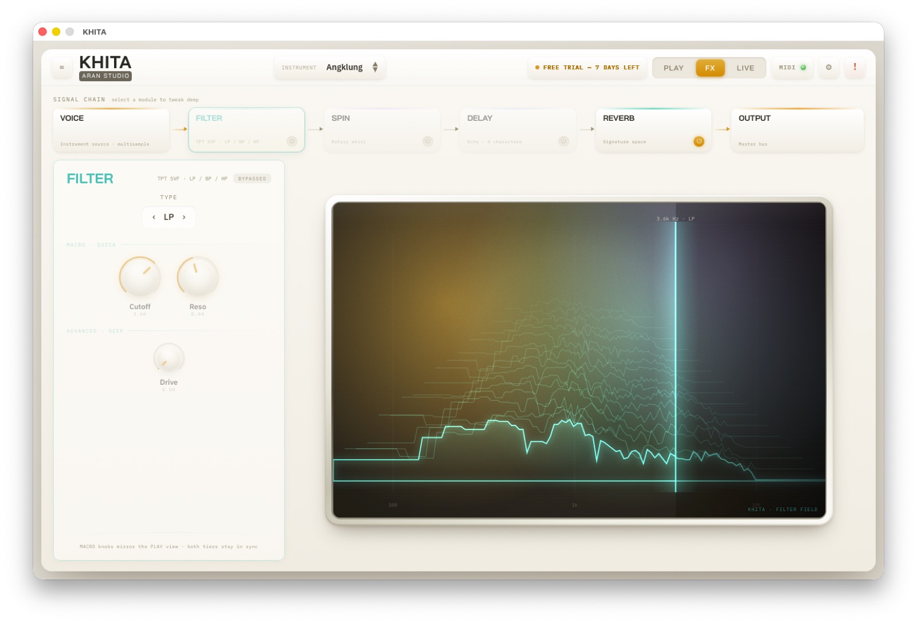The image size is (917, 623).
Task: Click the 'KHITA · FILTER FIELD' label
Action: point(782,509)
